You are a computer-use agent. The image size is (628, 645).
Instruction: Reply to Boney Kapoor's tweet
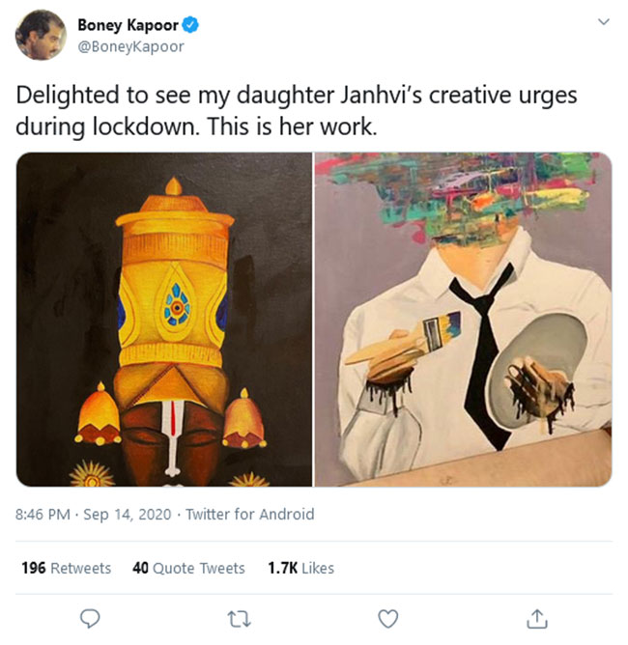pos(91,618)
